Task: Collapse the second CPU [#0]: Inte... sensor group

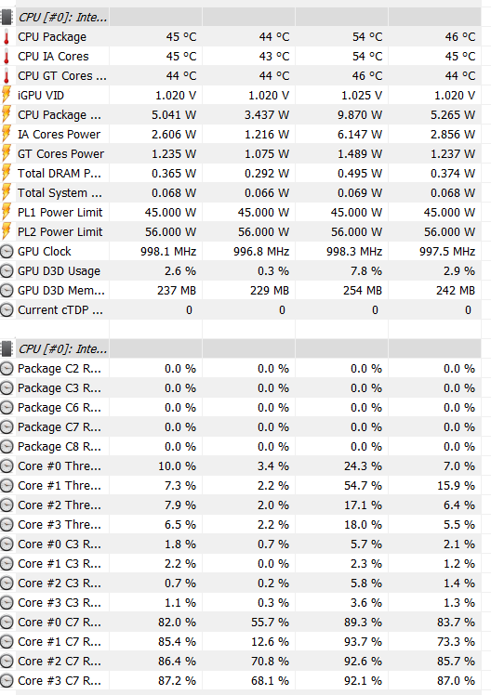Action: click(62, 348)
